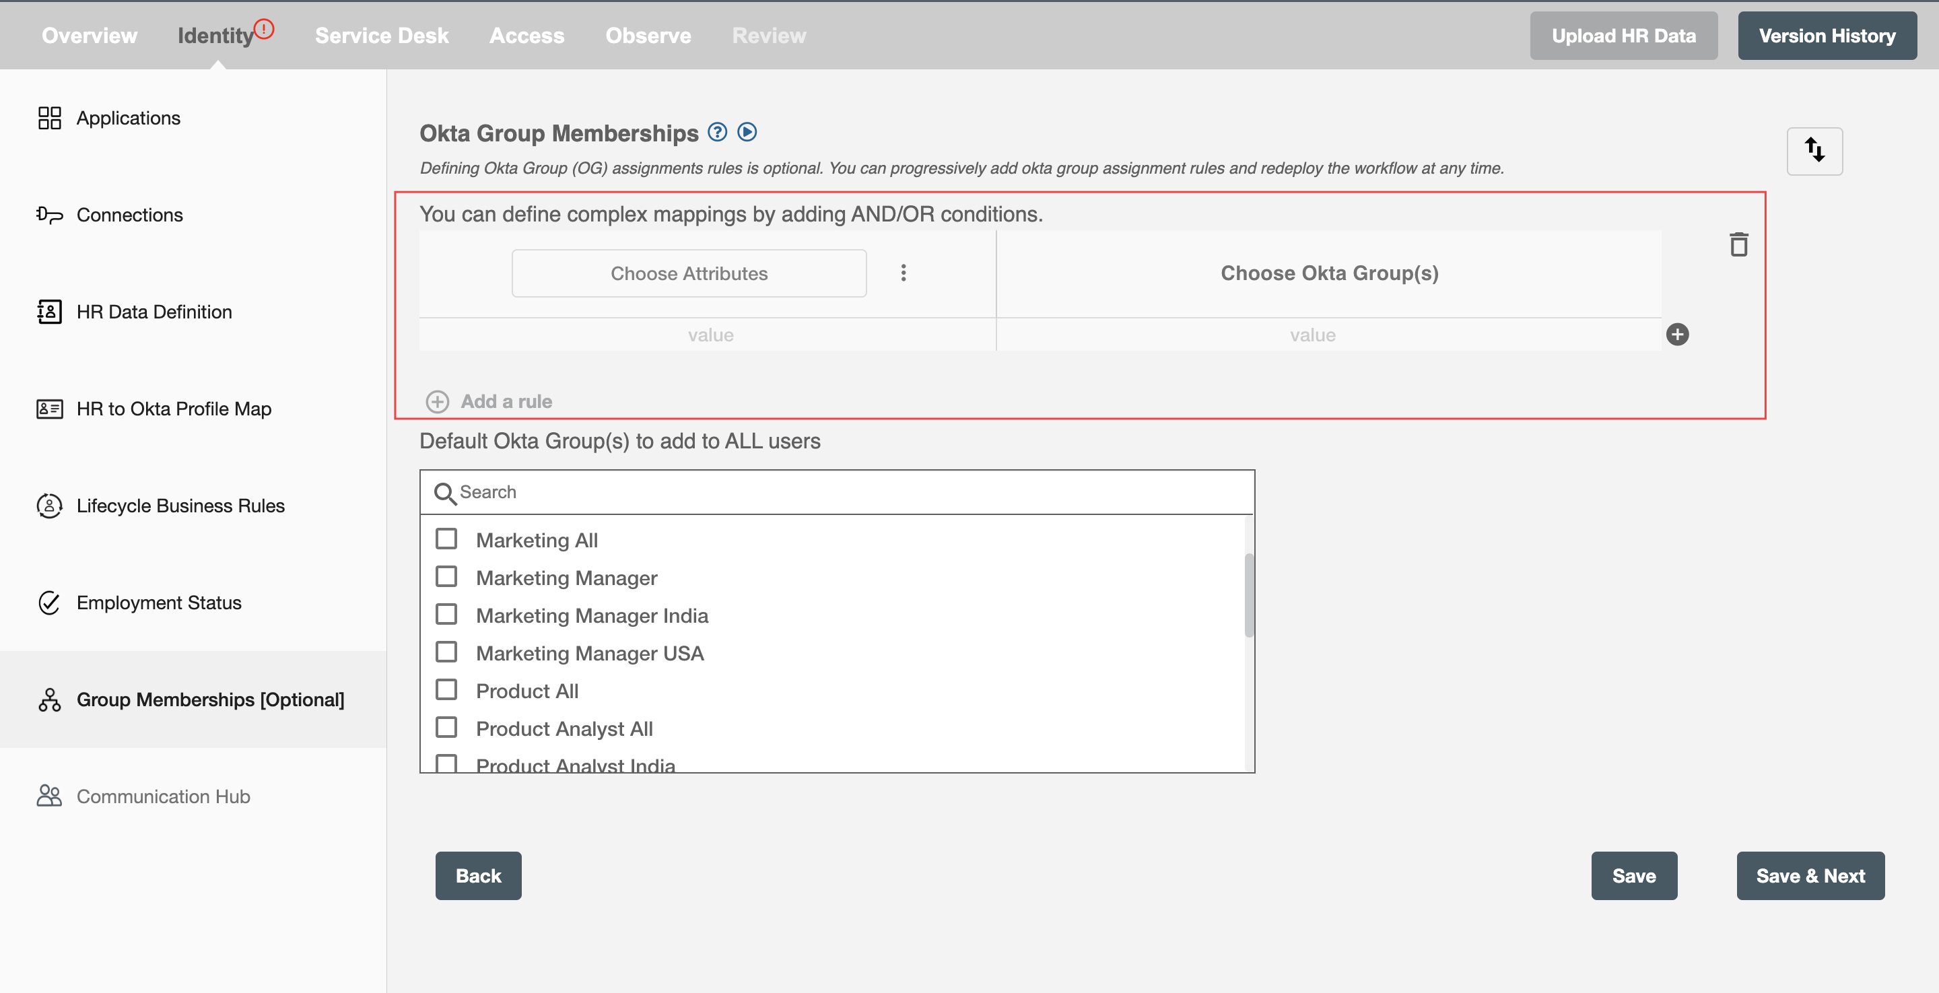This screenshot has width=1939, height=993.
Task: Open the Group Memberships sidebar icon
Action: [50, 699]
